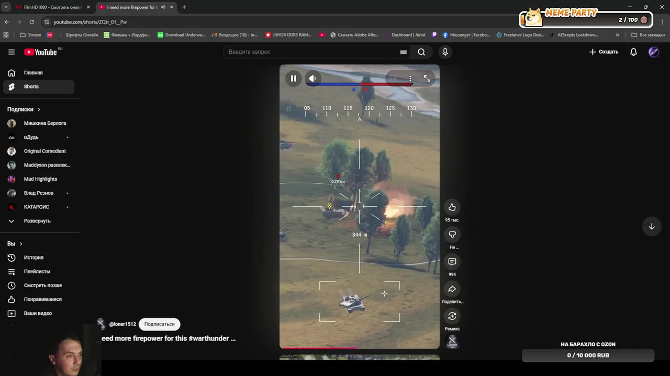670x376 pixels.
Task: Reload the current page
Action: coord(32,22)
